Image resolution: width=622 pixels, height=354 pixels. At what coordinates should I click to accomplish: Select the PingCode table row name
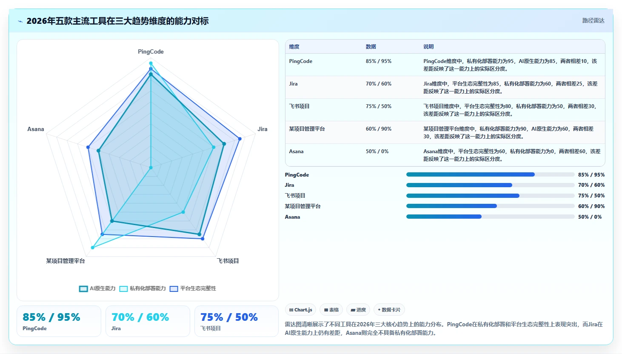(x=301, y=61)
